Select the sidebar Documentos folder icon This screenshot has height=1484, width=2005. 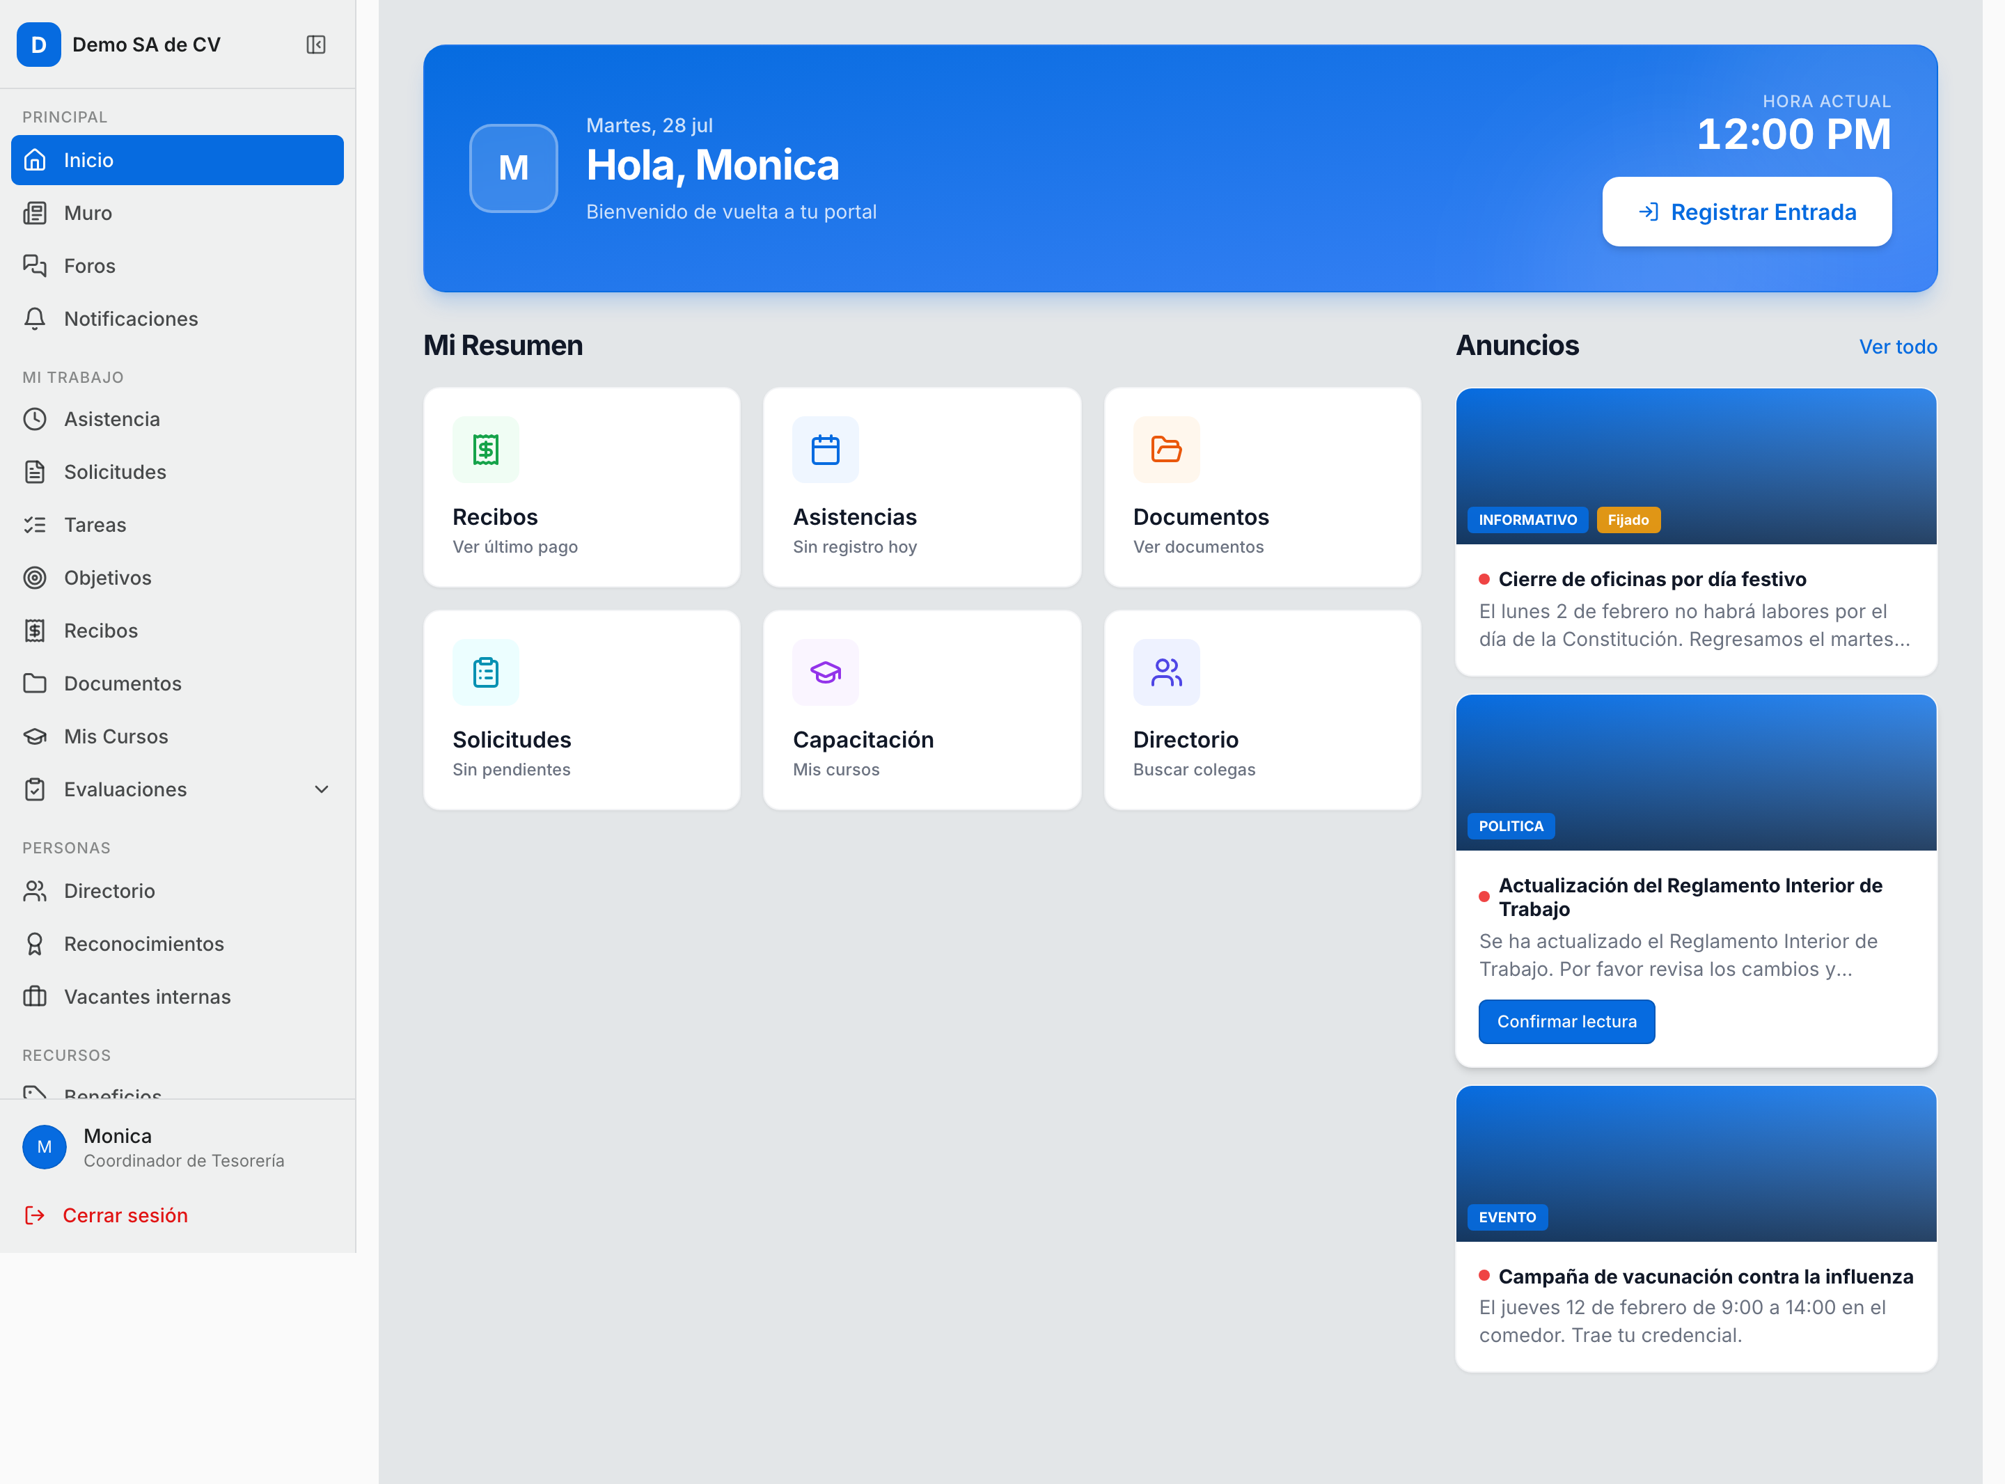pyautogui.click(x=35, y=684)
